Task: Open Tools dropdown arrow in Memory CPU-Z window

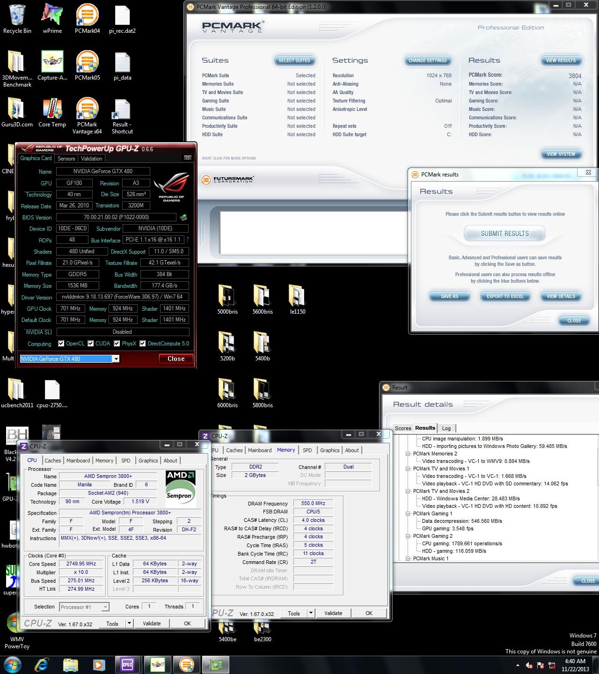Action: click(311, 613)
